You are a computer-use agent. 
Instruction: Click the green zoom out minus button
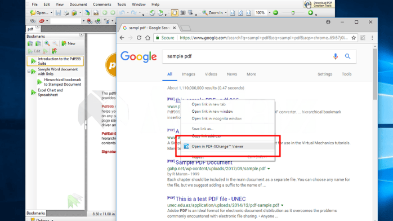click(x=275, y=12)
